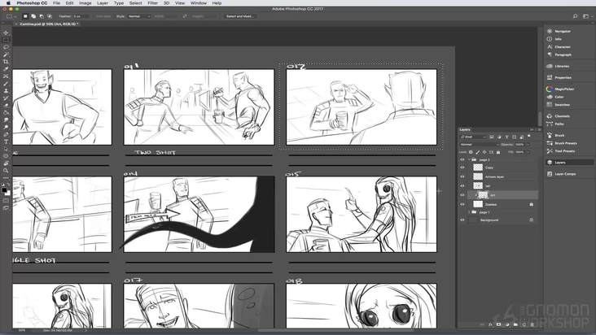Click the background color swatch
The height and width of the screenshot is (335, 596).
[7, 193]
